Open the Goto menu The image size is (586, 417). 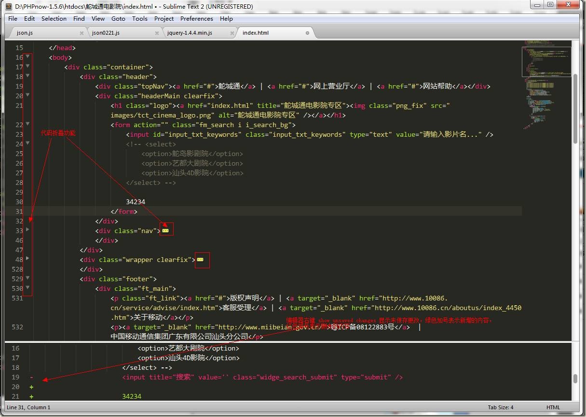coord(118,19)
